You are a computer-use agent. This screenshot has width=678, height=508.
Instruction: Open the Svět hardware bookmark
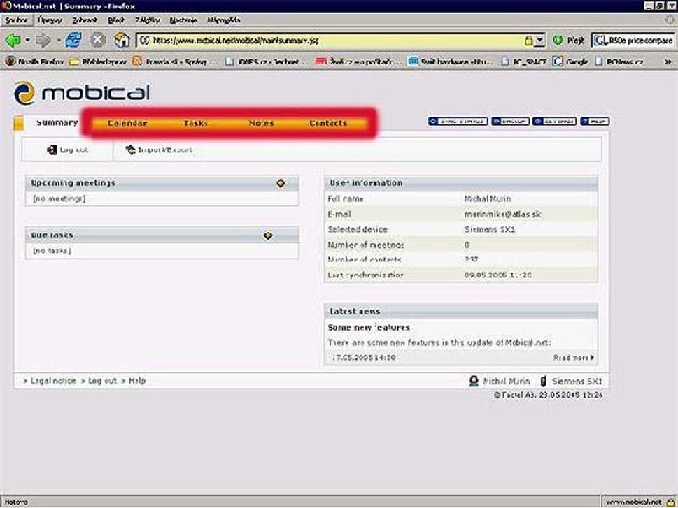449,61
